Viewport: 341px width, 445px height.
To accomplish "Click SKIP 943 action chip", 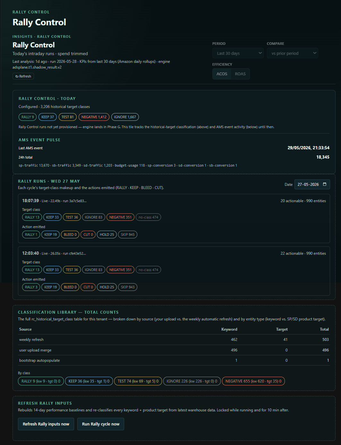I will tap(128, 287).
